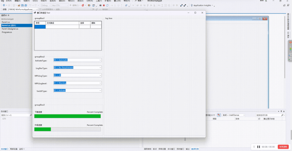Click the Open File folder icon in toolbar

(19, 5)
